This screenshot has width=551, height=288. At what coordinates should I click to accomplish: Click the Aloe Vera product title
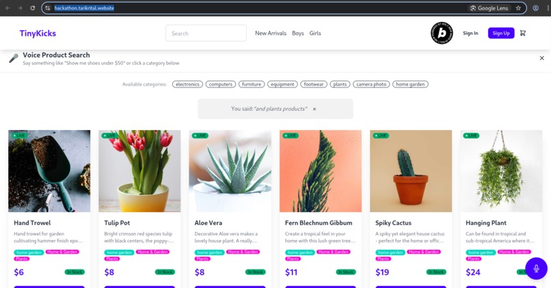(x=209, y=223)
